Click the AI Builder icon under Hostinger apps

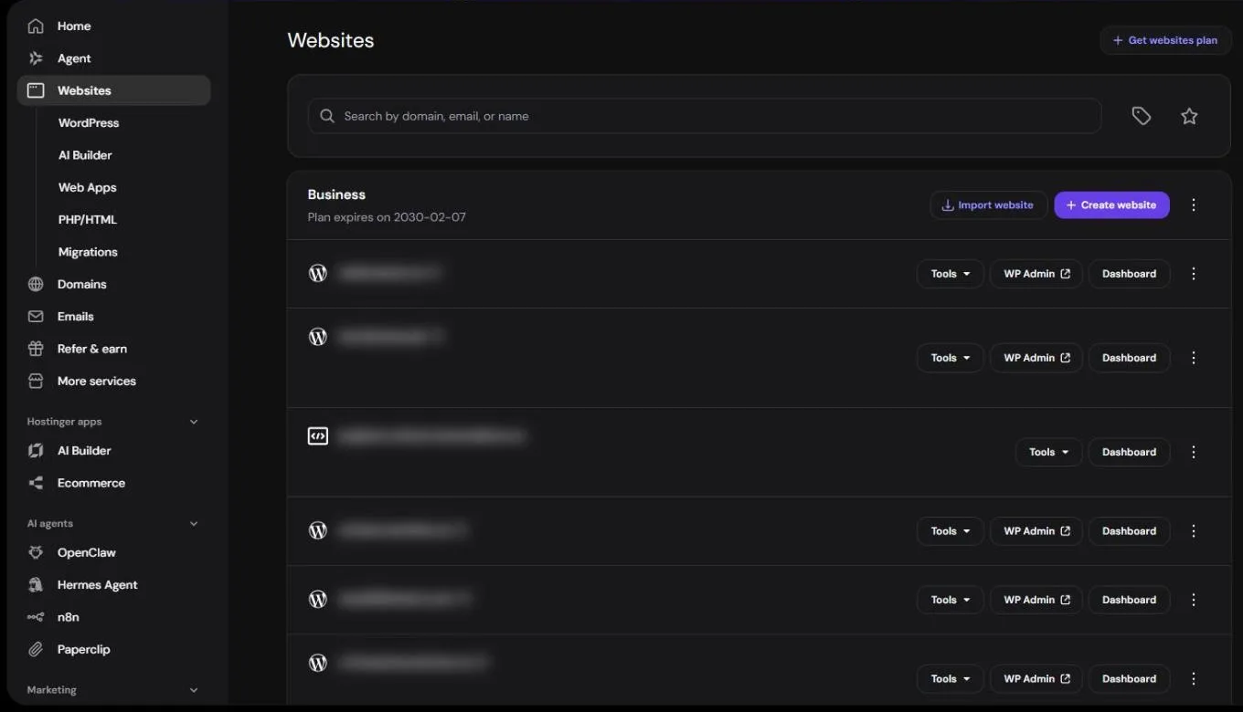pyautogui.click(x=36, y=451)
